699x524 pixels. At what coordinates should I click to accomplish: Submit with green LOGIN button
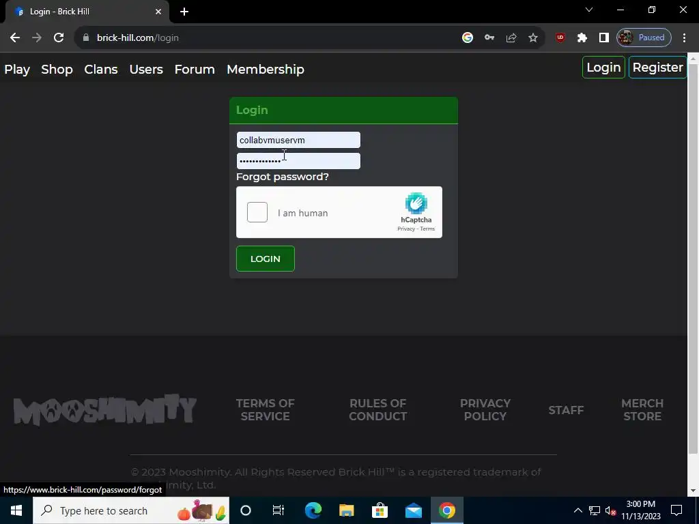click(x=266, y=259)
